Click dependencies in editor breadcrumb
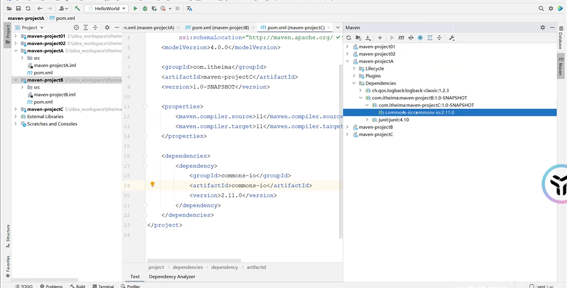567x288 pixels. click(188, 267)
